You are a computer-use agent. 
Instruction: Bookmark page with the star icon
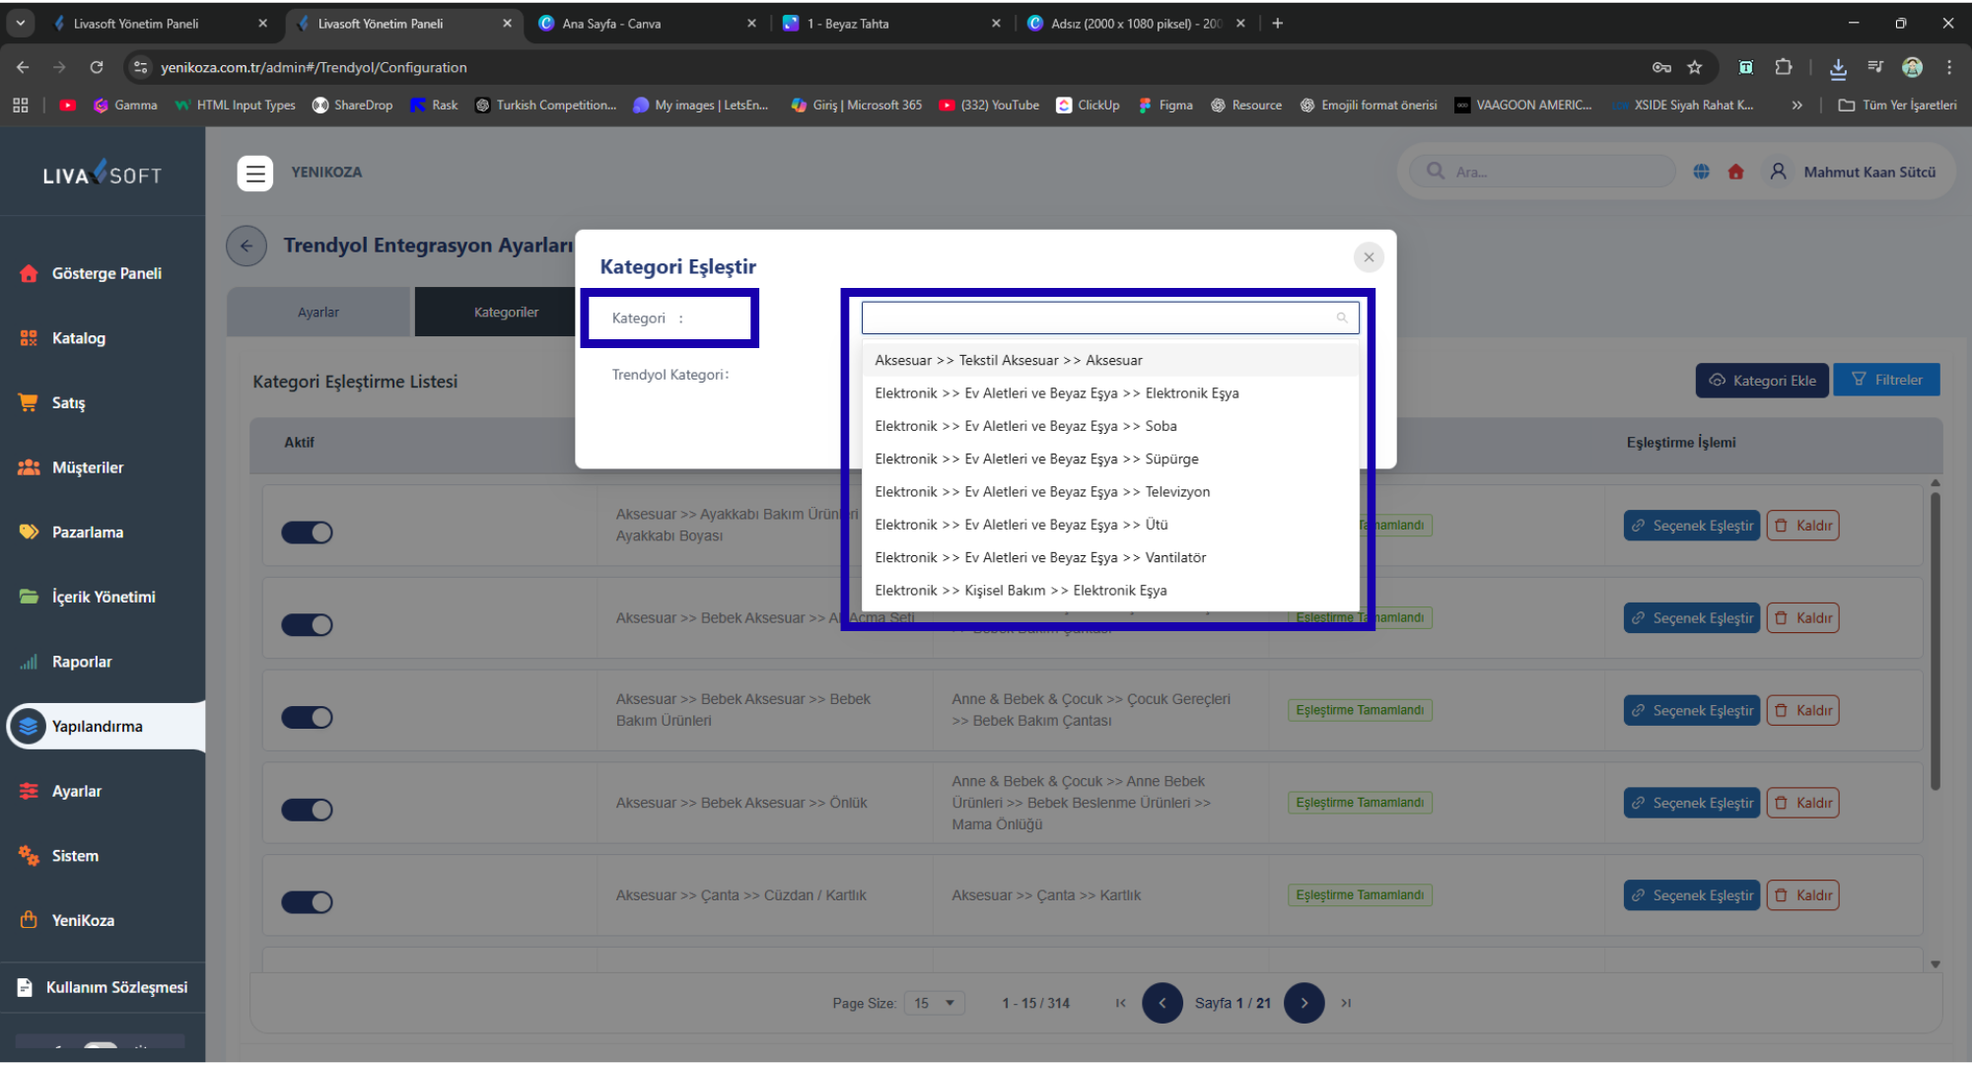point(1694,67)
